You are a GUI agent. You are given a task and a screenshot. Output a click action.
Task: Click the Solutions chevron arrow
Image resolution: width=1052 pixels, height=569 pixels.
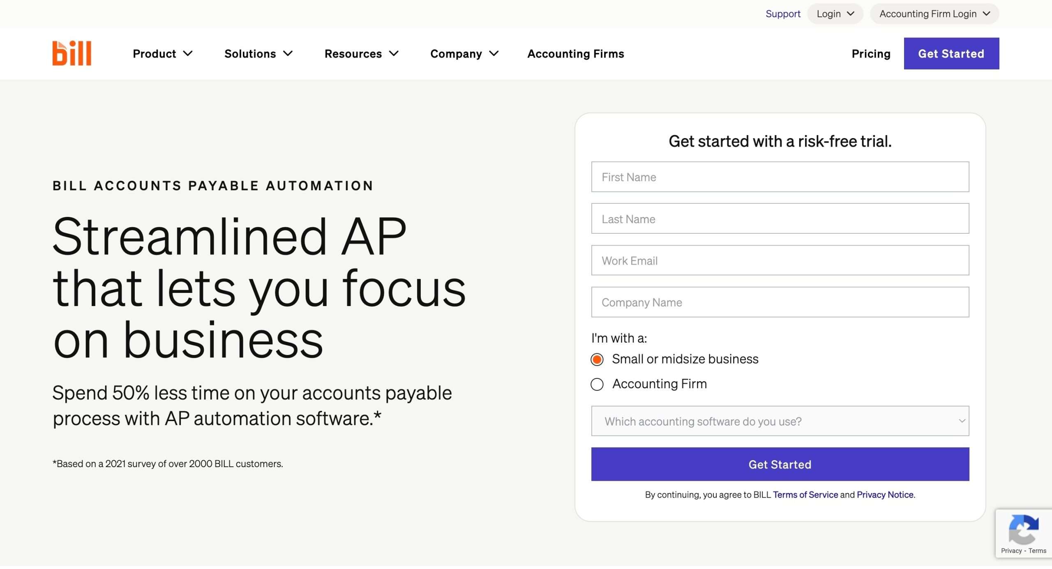(288, 53)
